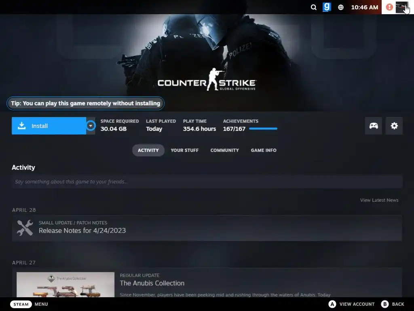Install Counter-Strike with the blue button

(49, 126)
